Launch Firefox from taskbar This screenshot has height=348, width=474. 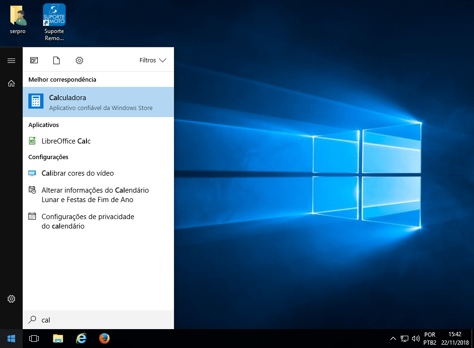click(104, 339)
